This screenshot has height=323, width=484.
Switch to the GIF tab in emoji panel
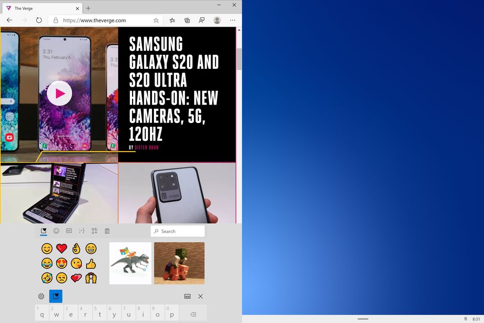coord(69,231)
